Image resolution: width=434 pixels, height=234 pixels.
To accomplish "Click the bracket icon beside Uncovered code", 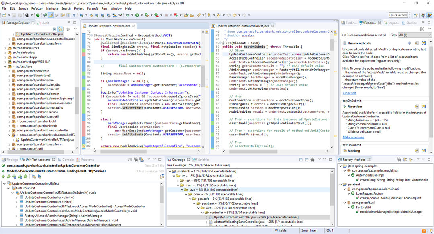I will click(424, 43).
